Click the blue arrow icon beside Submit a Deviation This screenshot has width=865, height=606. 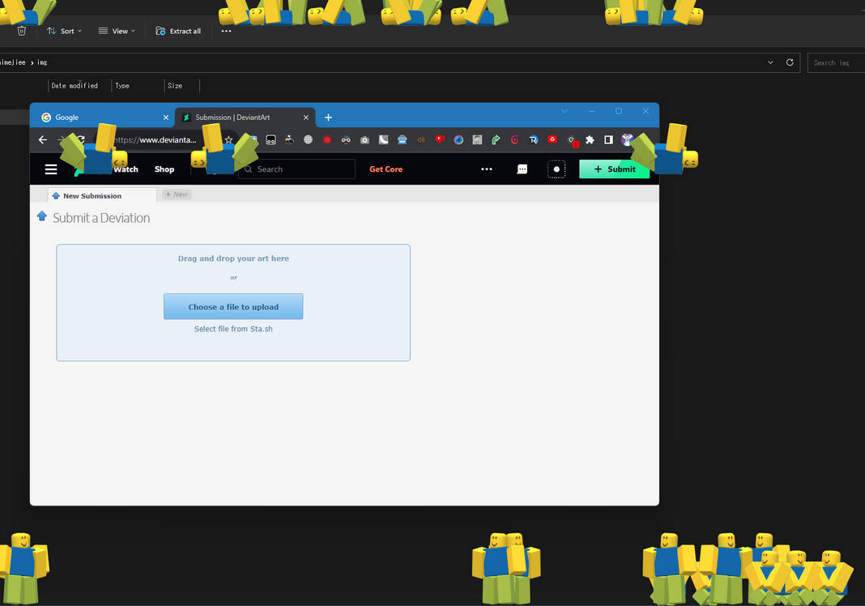42,216
